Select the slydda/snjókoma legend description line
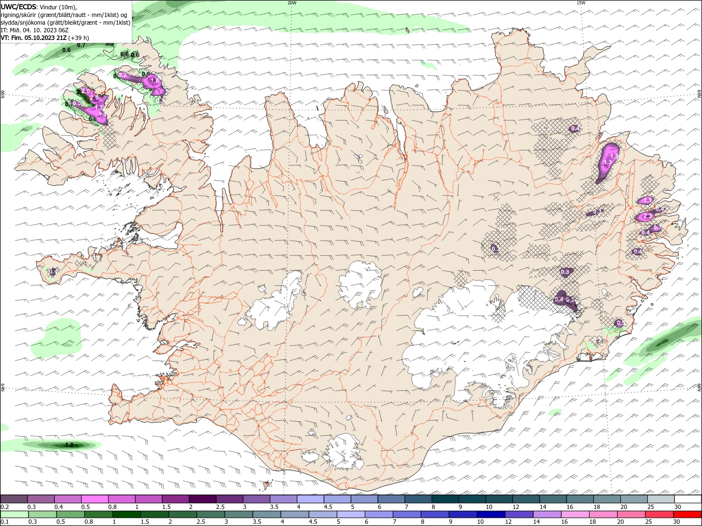Screen dimensions: 702x526 click(65, 22)
